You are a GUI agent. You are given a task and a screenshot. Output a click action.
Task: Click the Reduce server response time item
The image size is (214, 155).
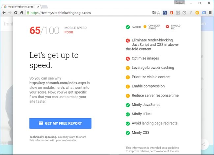[152, 96]
